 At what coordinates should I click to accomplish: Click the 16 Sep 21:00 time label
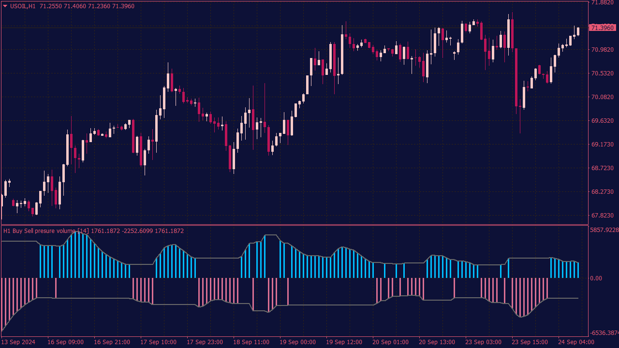pyautogui.click(x=112, y=342)
